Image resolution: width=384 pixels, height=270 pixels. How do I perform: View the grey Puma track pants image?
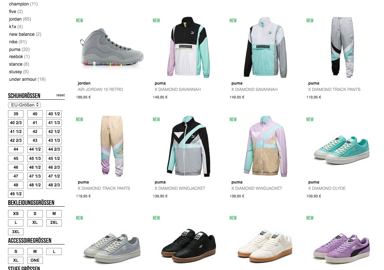point(341,47)
